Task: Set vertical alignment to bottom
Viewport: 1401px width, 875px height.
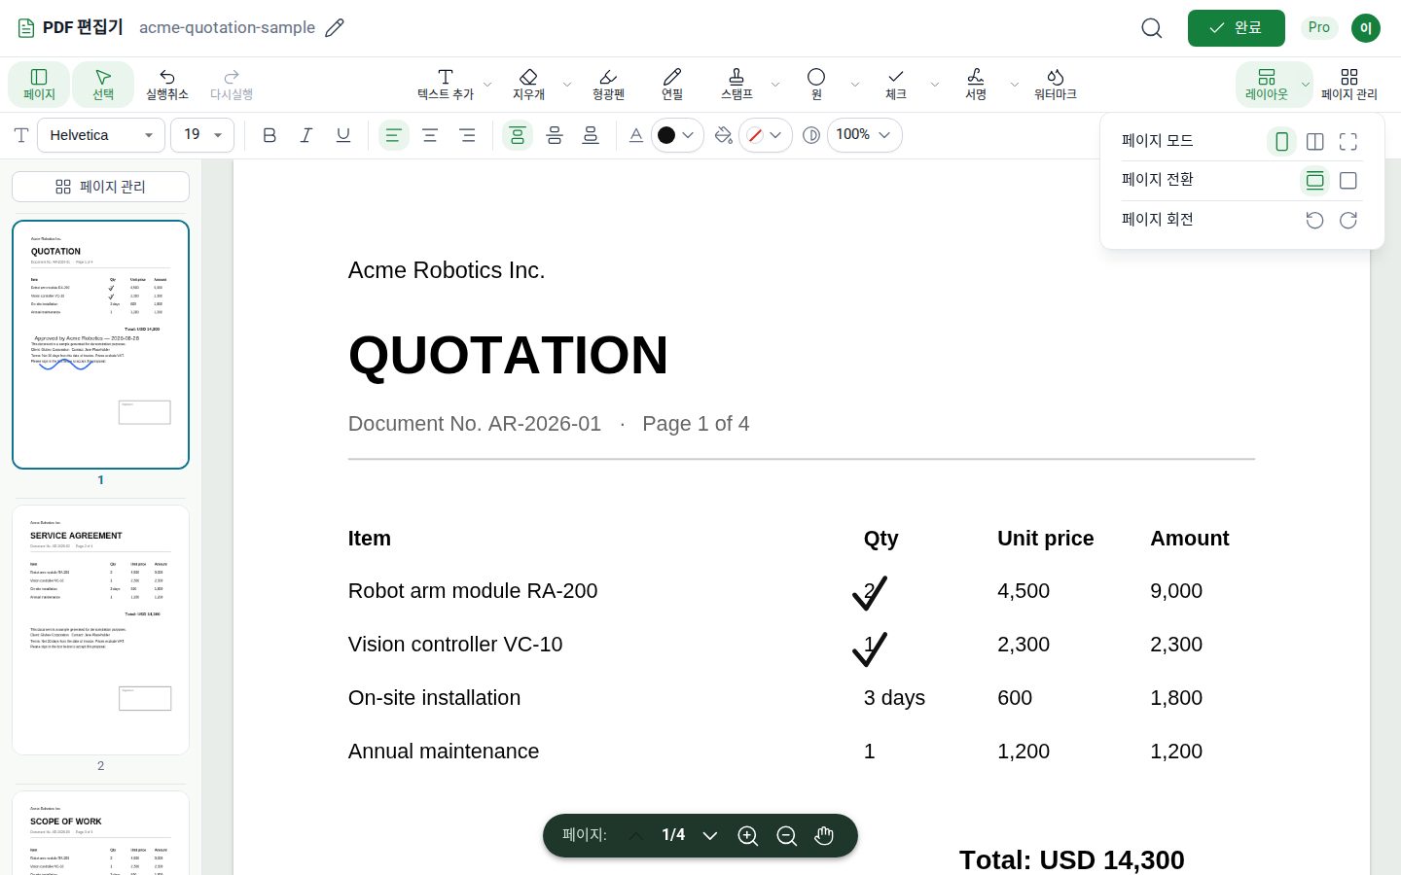Action: click(591, 135)
